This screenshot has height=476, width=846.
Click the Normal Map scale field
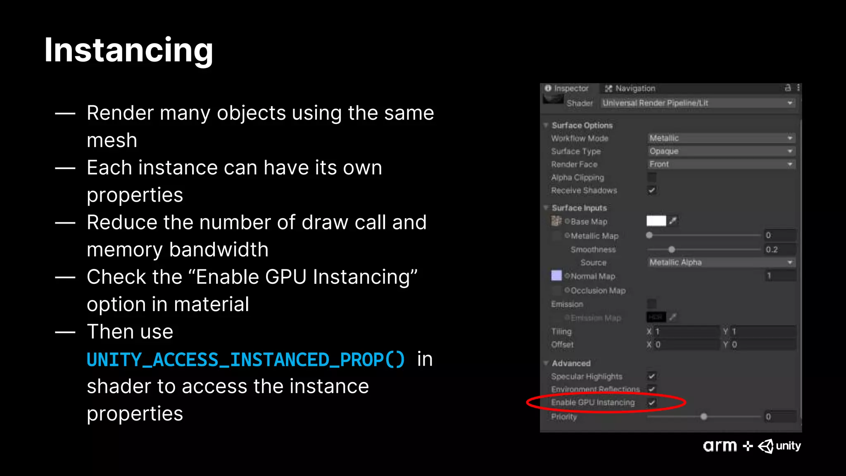pyautogui.click(x=781, y=276)
